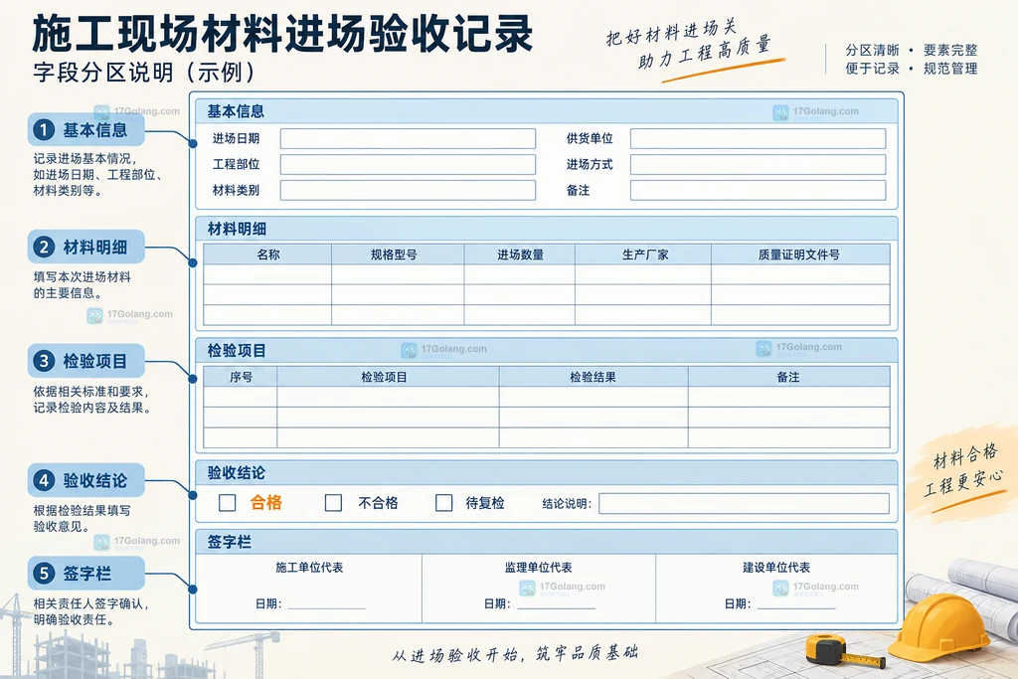This screenshot has width=1018, height=679.
Task: Focus the 材料类别 input box
Action: (x=408, y=190)
